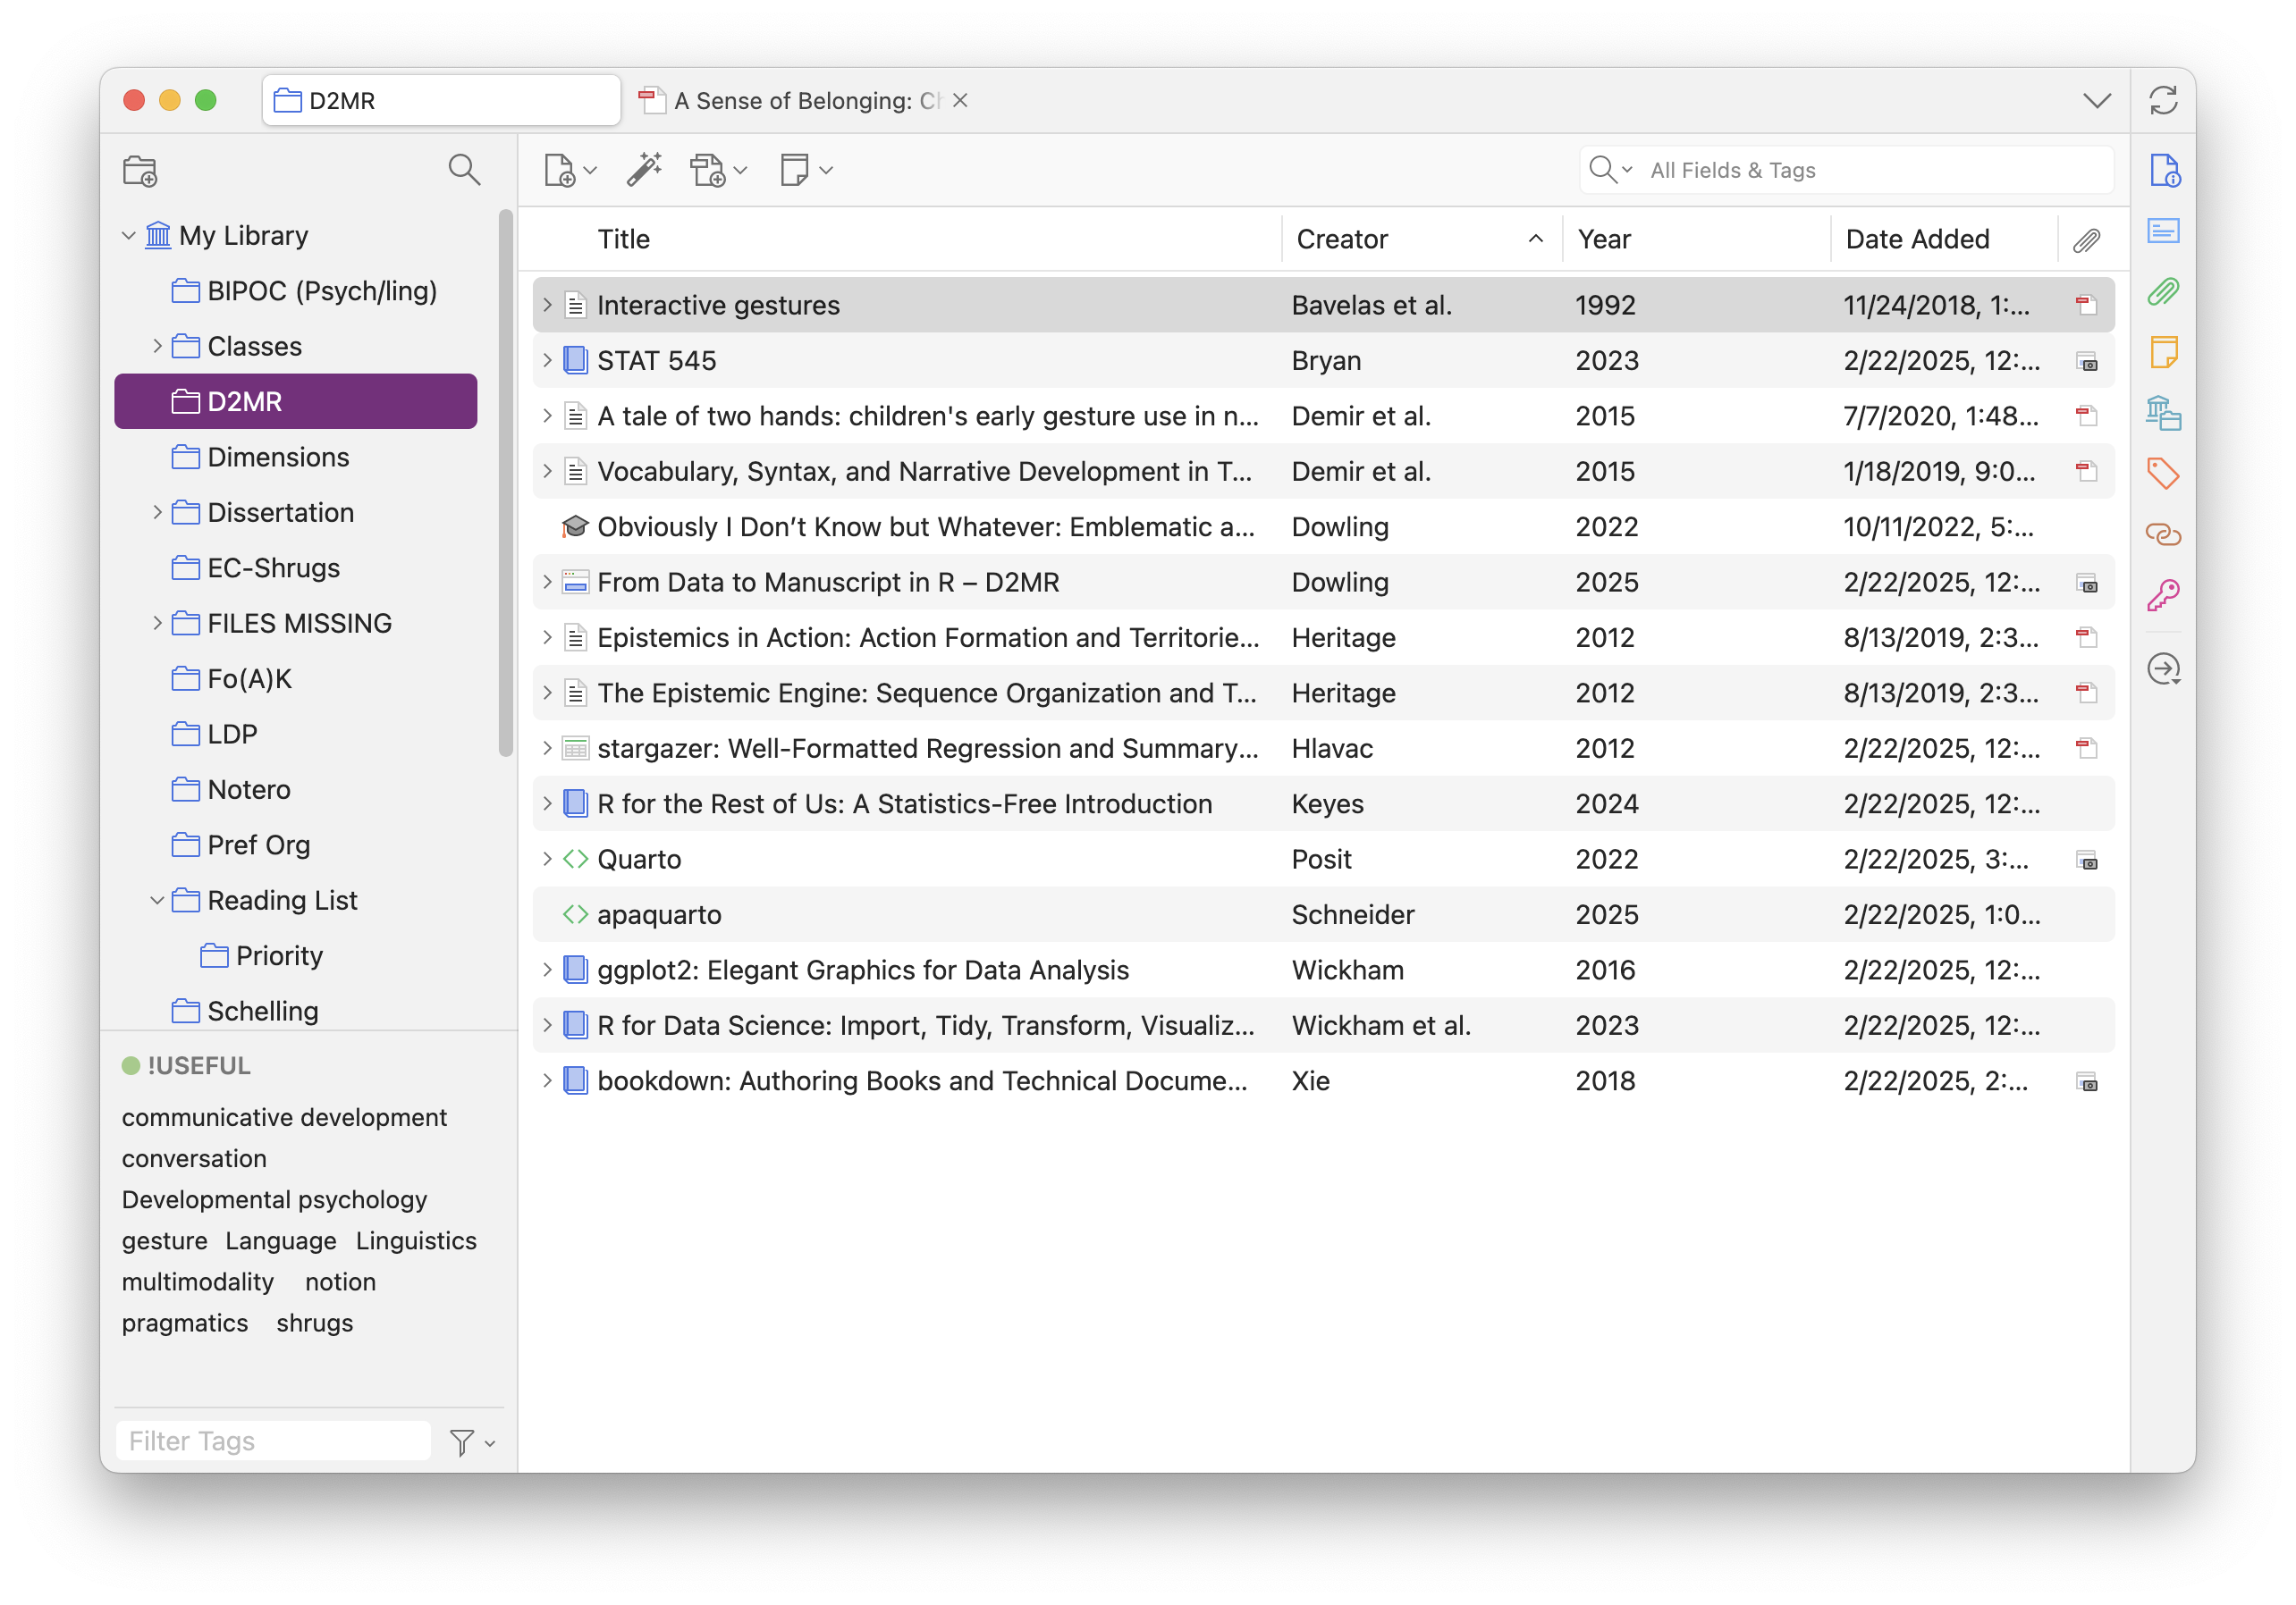Open the Related items pane
Screen dimensions: 2296x1605
(x=2164, y=534)
